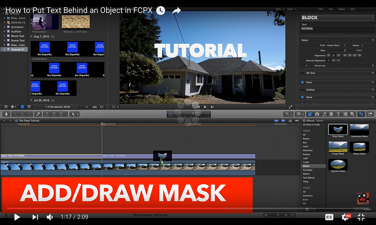Reset Basic section with curved arrow
The height and width of the screenshot is (225, 376).
click(373, 40)
